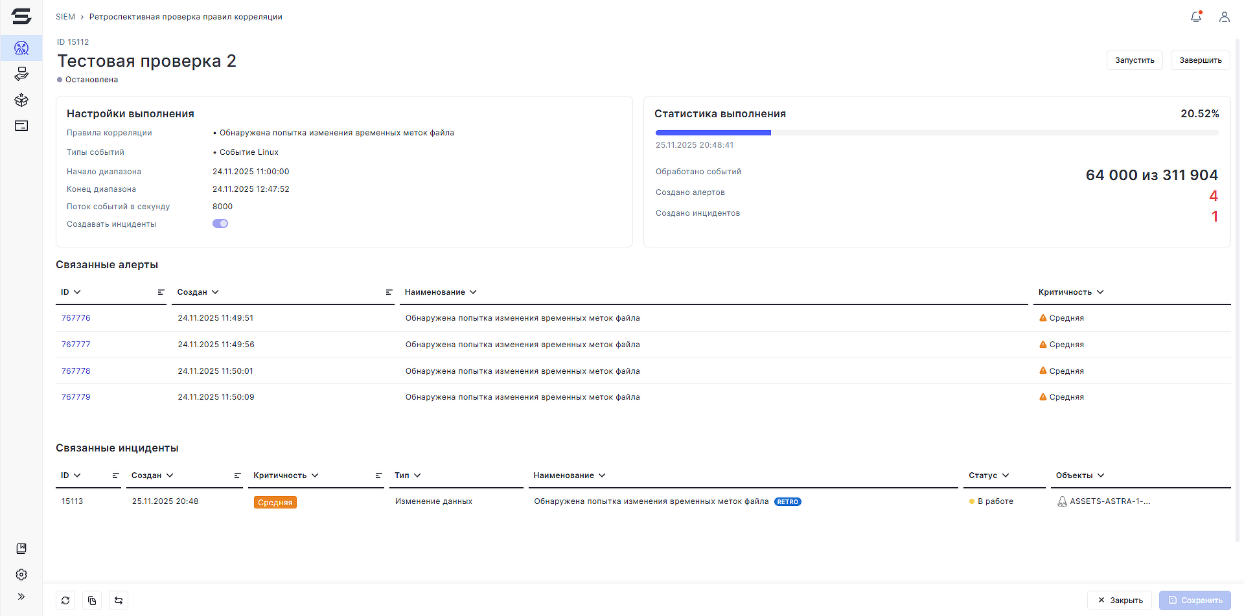Click the refresh icon in bottom toolbar

[65, 600]
